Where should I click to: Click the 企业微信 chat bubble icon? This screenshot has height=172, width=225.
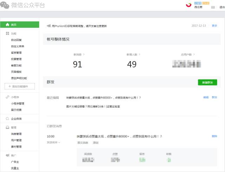[x=7, y=119]
